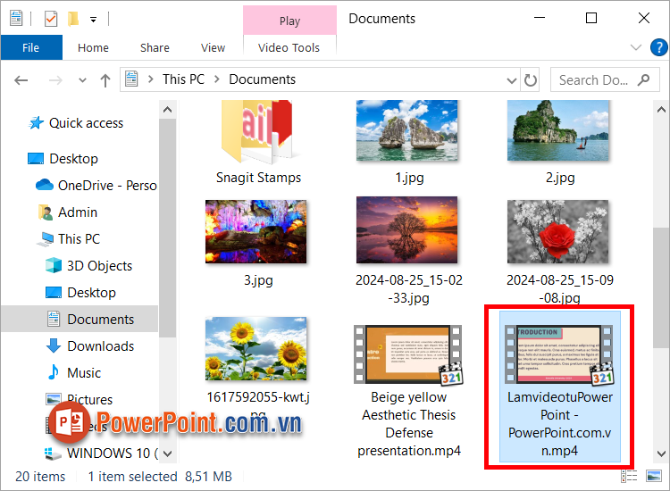Go back with the Back arrow
The height and width of the screenshot is (491, 670).
[21, 79]
